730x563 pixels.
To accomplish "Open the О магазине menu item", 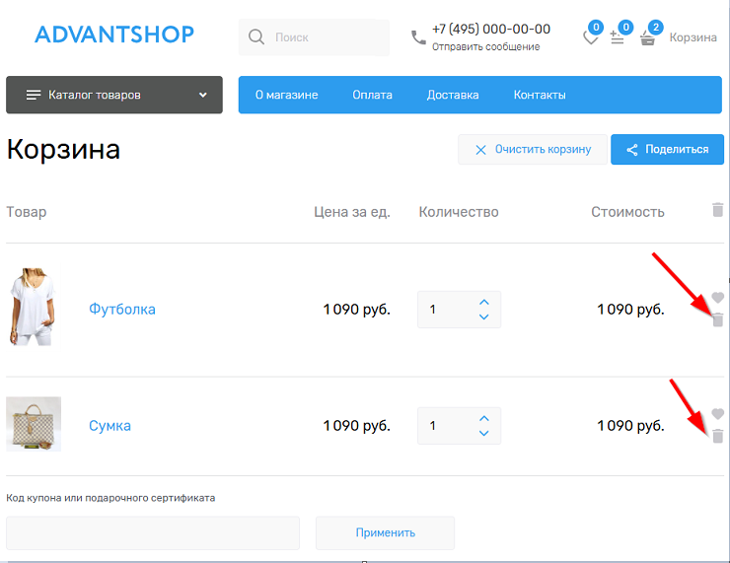I will (286, 95).
